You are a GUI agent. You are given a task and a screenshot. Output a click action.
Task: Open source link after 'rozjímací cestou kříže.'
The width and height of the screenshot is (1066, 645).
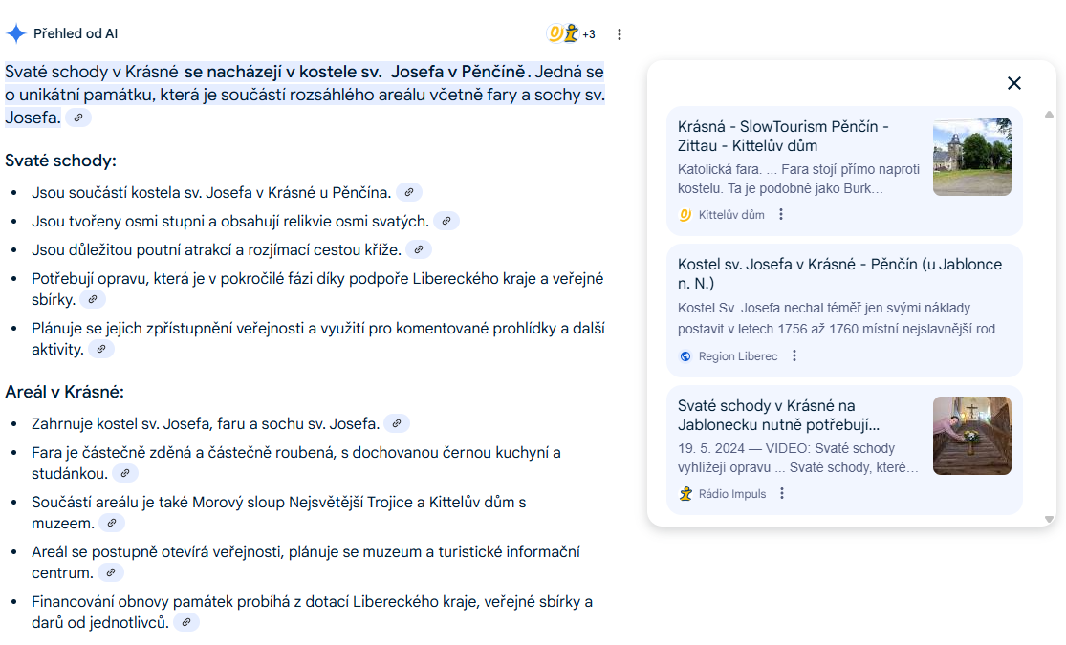pos(419,249)
